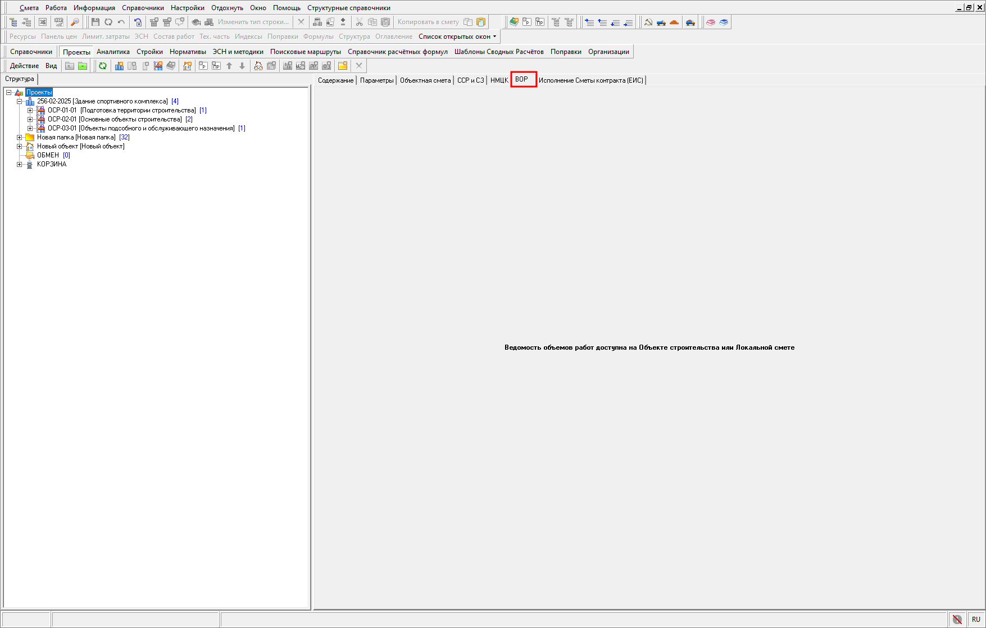
Task: Select the ОБМЕН tree item
Action: 48,155
